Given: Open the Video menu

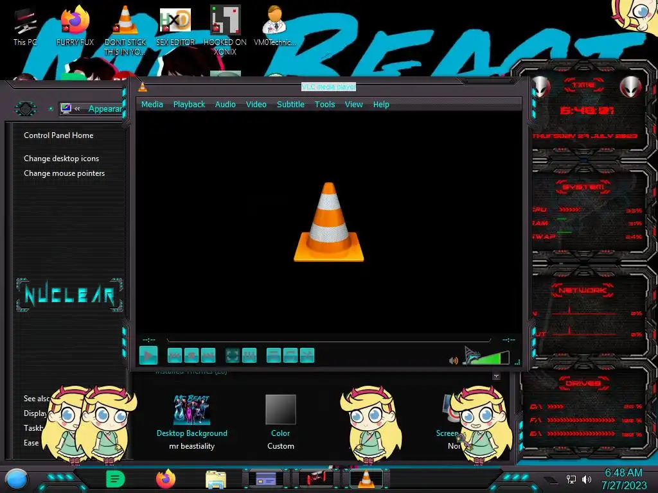Looking at the screenshot, I should pos(256,105).
